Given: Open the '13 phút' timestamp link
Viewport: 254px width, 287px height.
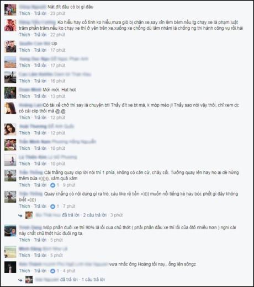Looking at the screenshot, I should coord(57,96).
